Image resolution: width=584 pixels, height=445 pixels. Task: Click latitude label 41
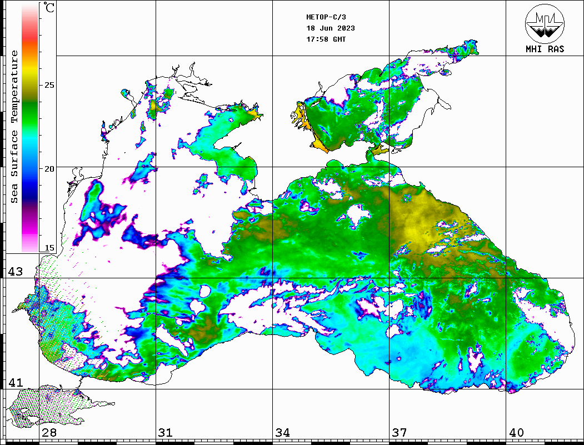click(x=15, y=382)
